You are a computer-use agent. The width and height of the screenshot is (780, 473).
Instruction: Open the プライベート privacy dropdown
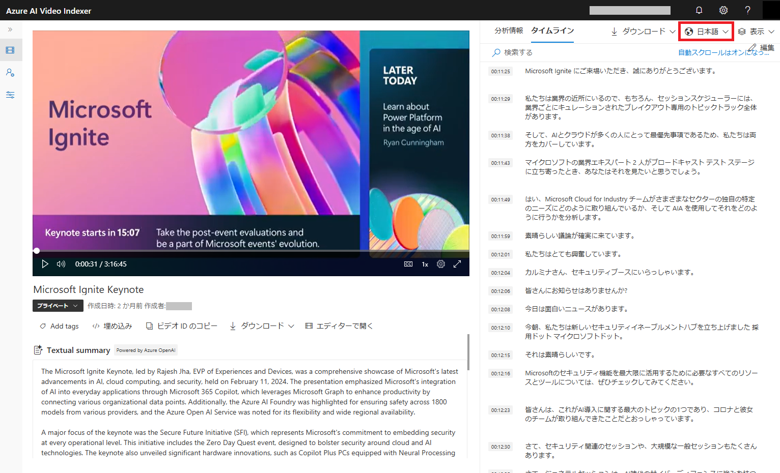pyautogui.click(x=58, y=306)
